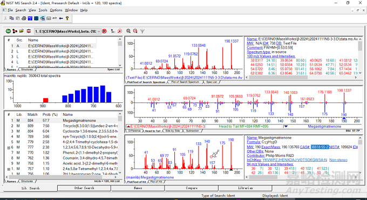Click the red target circle icon
Image resolution: width=367 pixels, height=200 pixels.
tap(120, 31)
